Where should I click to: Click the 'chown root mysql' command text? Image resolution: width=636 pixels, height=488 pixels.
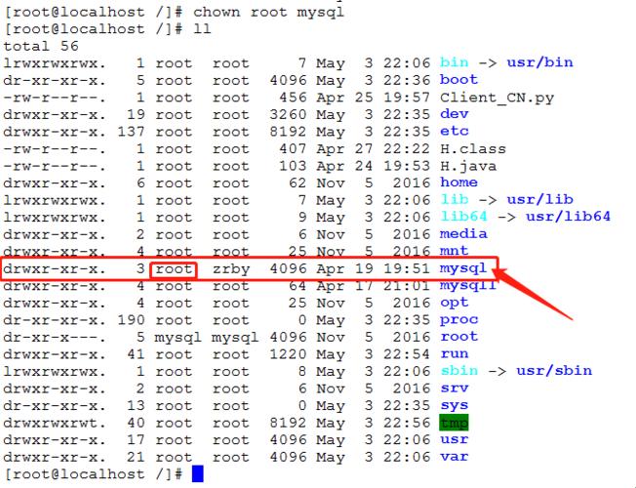tap(268, 12)
